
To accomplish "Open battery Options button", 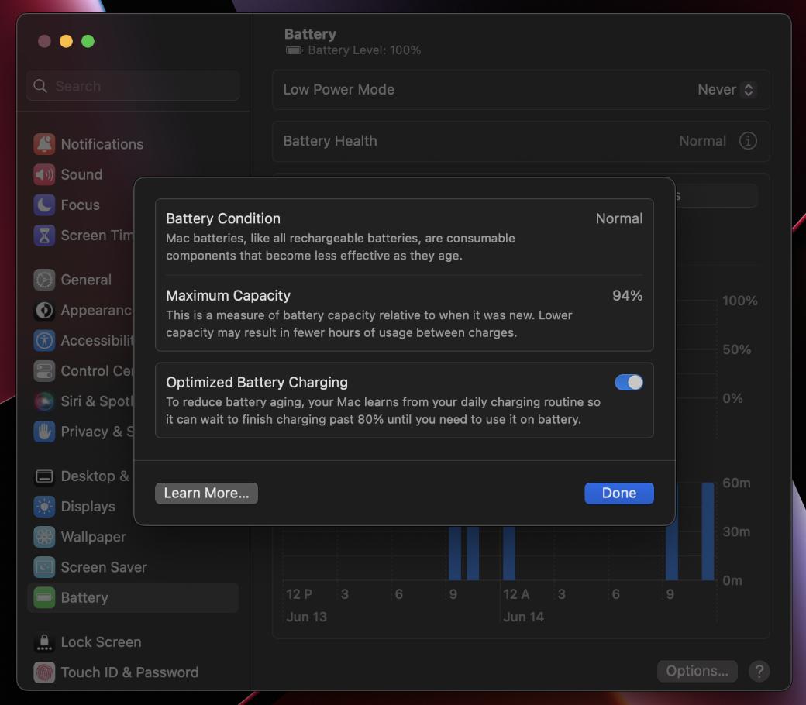I will pos(697,671).
